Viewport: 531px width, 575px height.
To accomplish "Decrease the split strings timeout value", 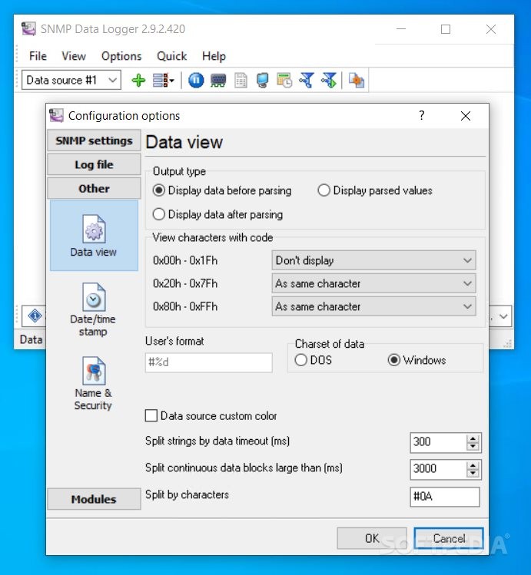I will coord(473,446).
